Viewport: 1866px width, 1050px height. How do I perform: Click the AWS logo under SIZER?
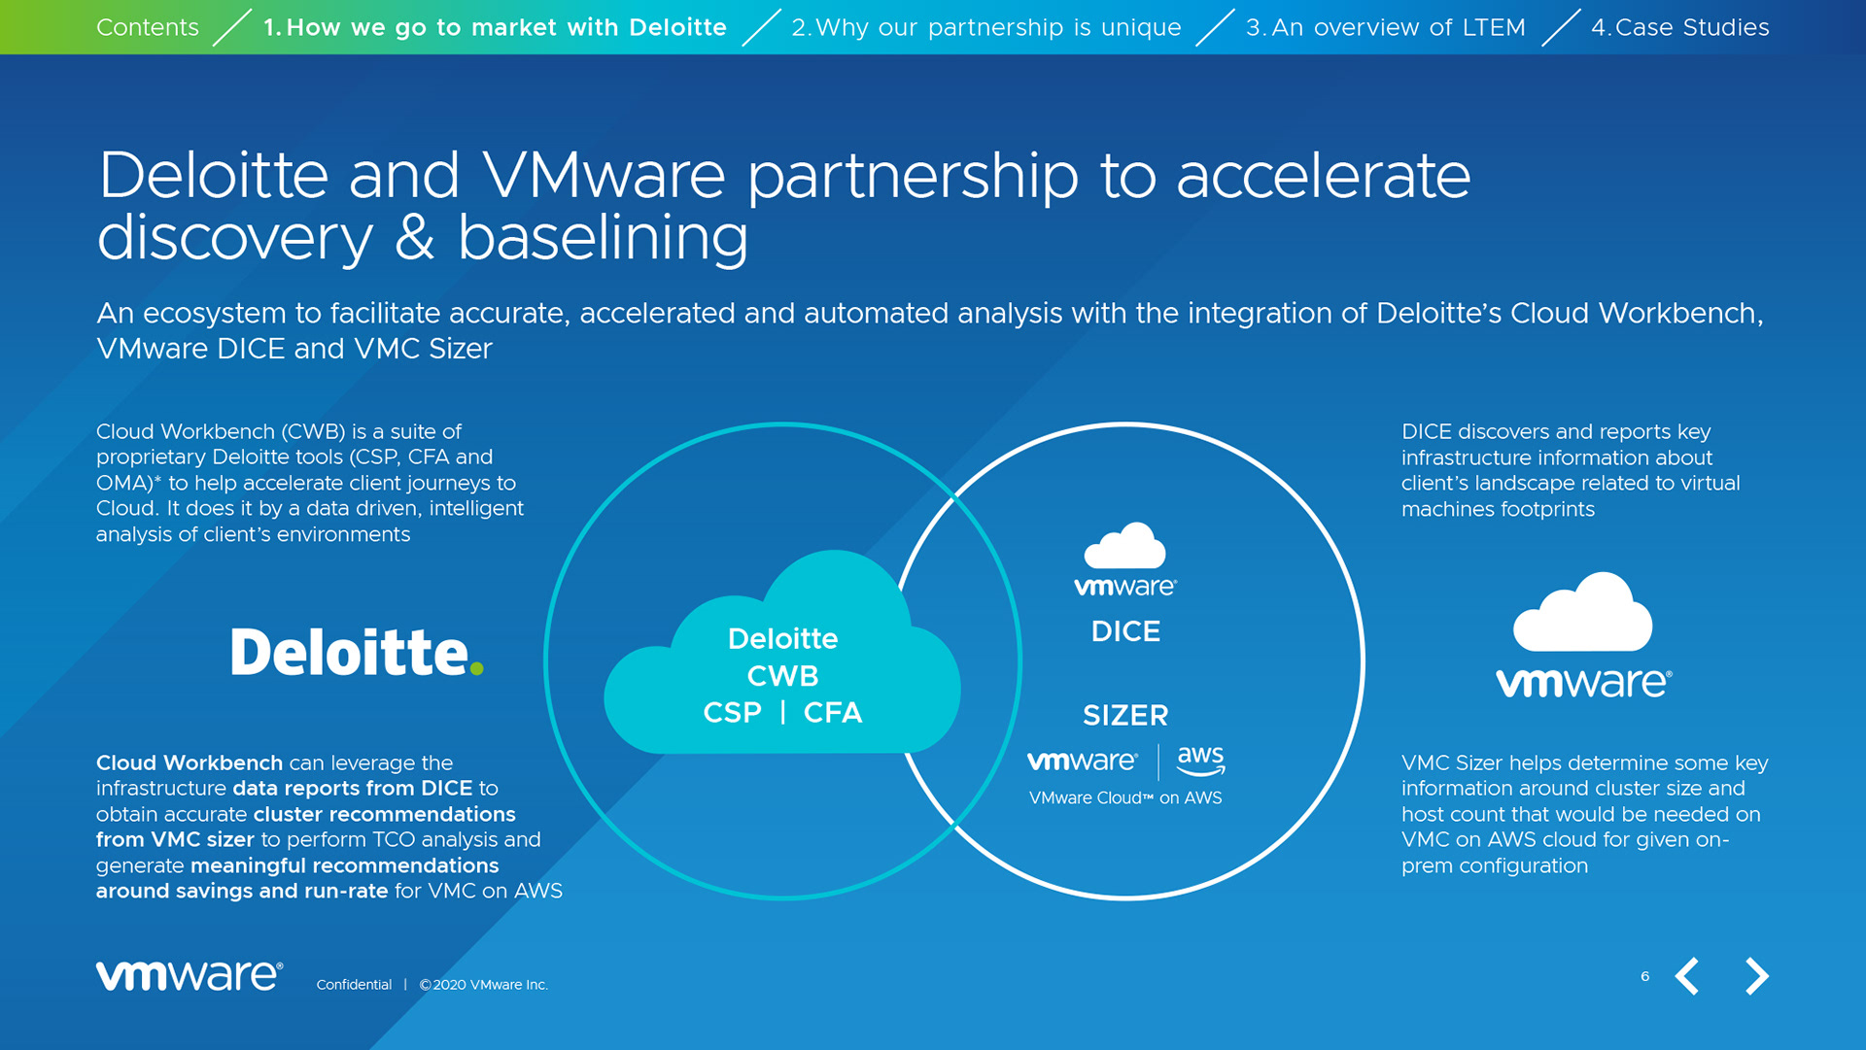pos(1200,762)
